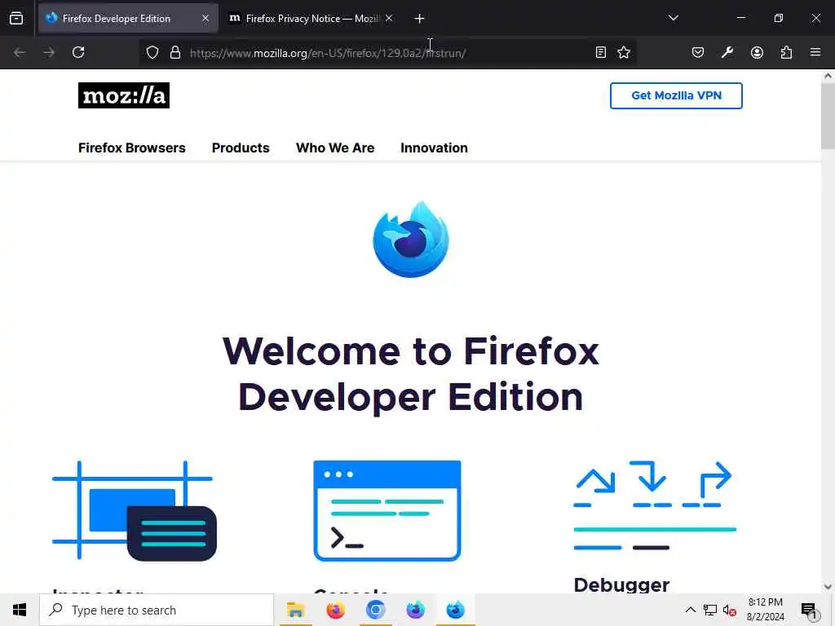Open the Products menu
The width and height of the screenshot is (835, 626).
pyautogui.click(x=241, y=148)
